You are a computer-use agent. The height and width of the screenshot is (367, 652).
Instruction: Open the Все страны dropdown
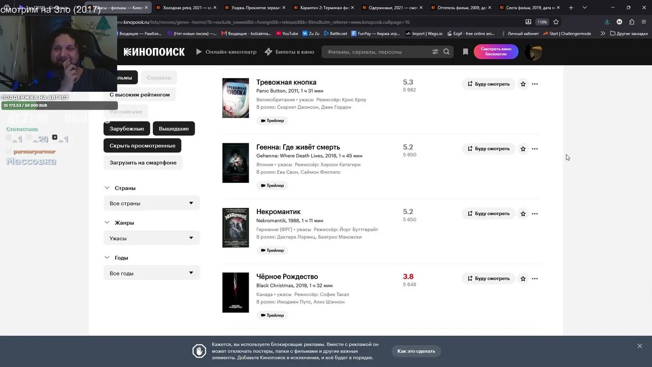click(152, 203)
